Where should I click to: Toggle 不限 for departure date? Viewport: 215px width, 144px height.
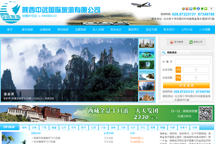(178, 69)
